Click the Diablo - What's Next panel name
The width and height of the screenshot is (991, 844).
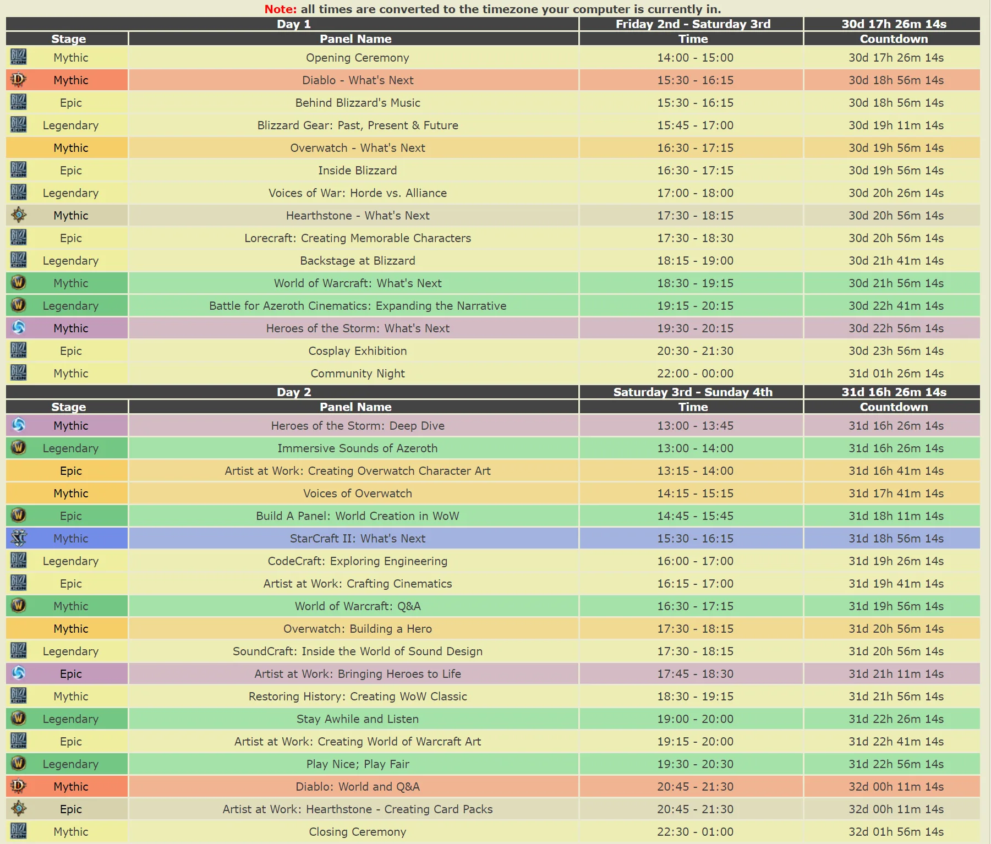pos(358,80)
